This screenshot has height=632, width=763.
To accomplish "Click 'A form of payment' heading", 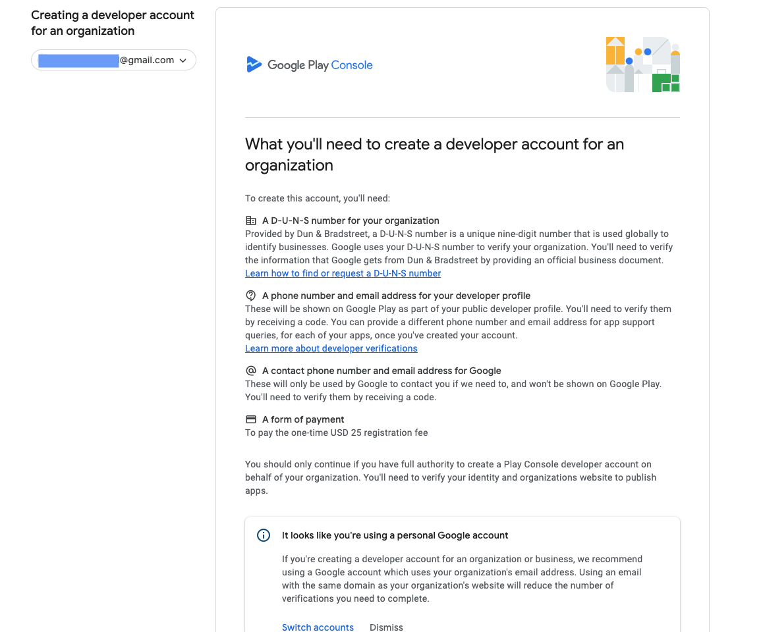I will point(303,419).
